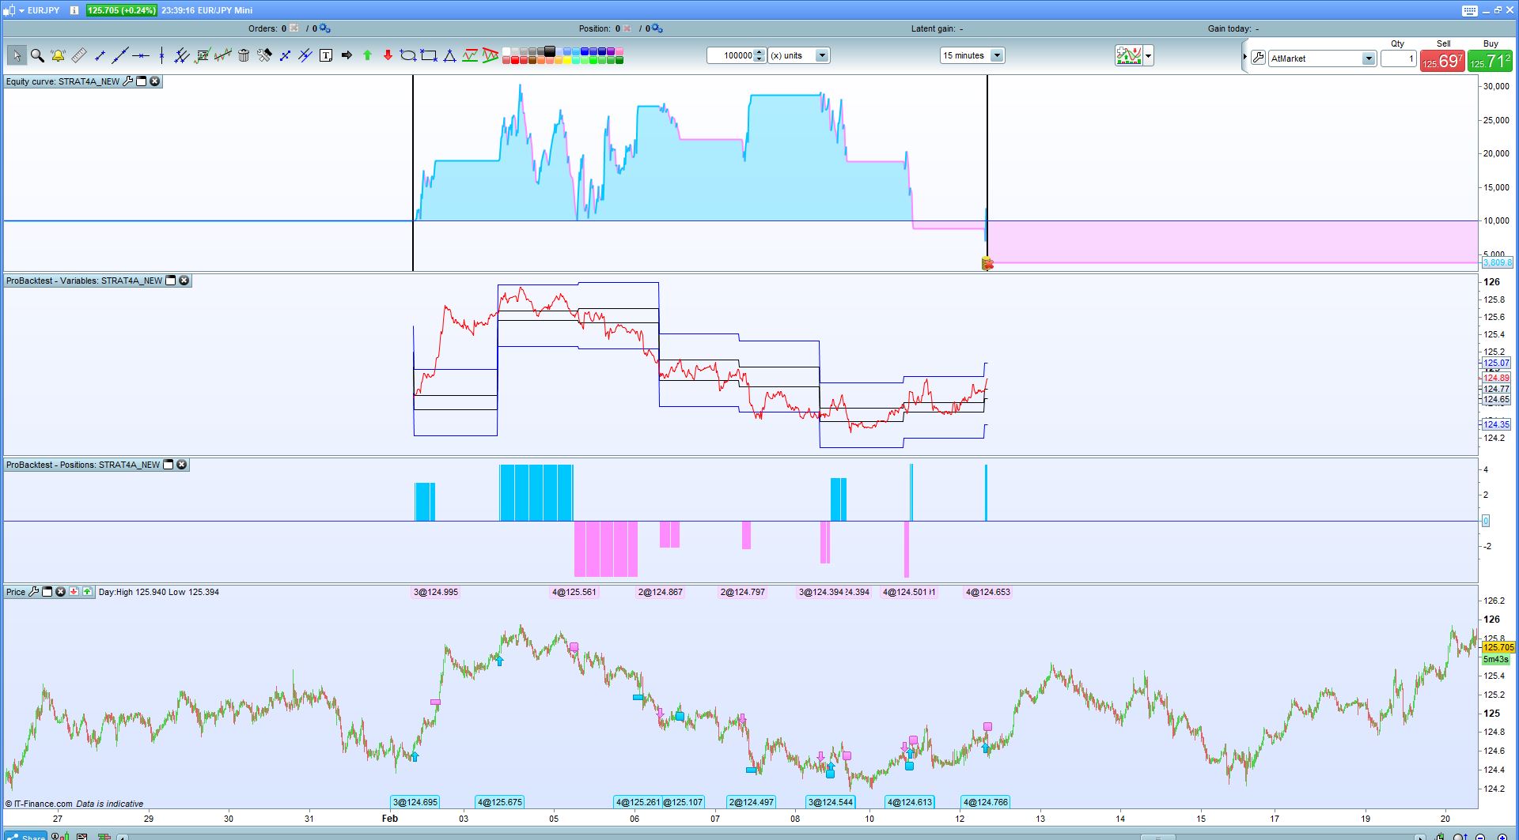Select the cursor pointer tool

tap(17, 55)
